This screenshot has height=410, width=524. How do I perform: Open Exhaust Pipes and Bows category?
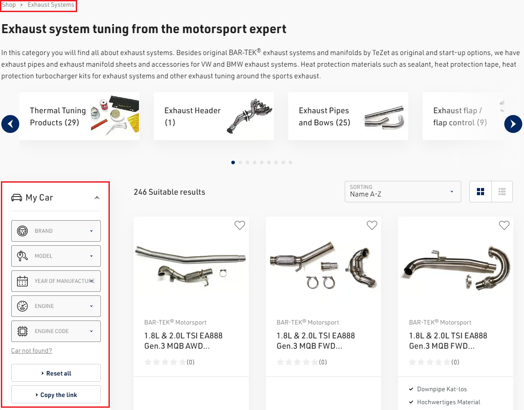348,116
